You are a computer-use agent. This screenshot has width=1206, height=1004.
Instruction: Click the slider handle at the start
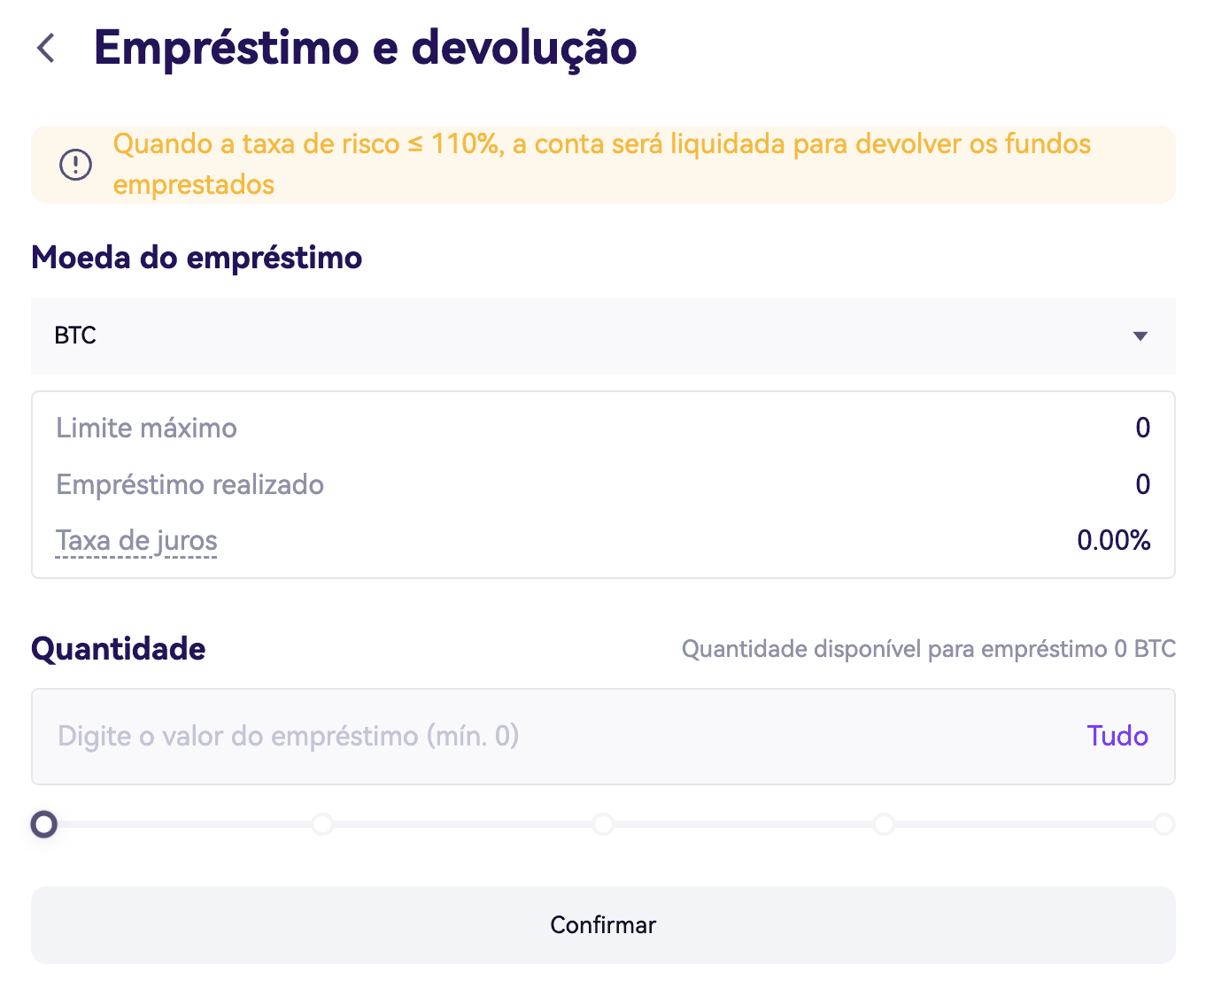pos(43,825)
